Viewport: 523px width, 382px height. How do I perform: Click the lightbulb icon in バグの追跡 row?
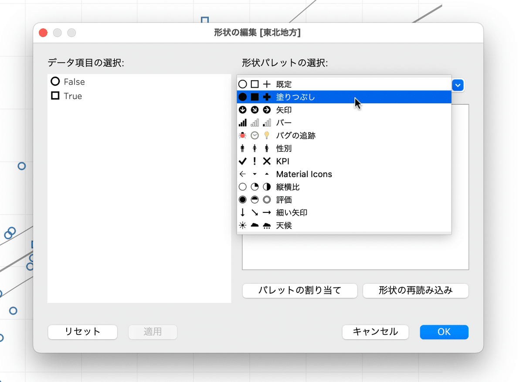[x=267, y=136]
